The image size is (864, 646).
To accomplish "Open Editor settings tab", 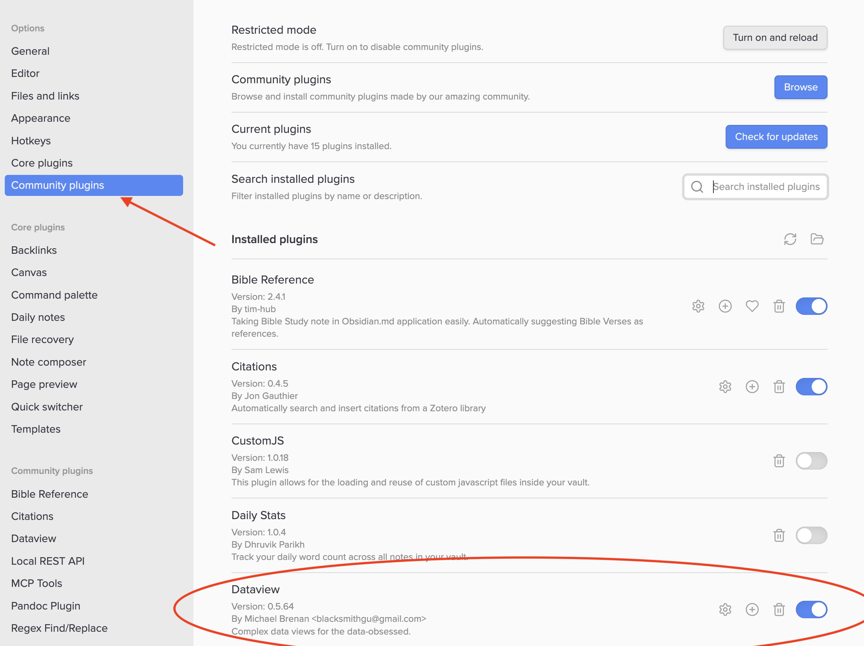I will coord(94,73).
